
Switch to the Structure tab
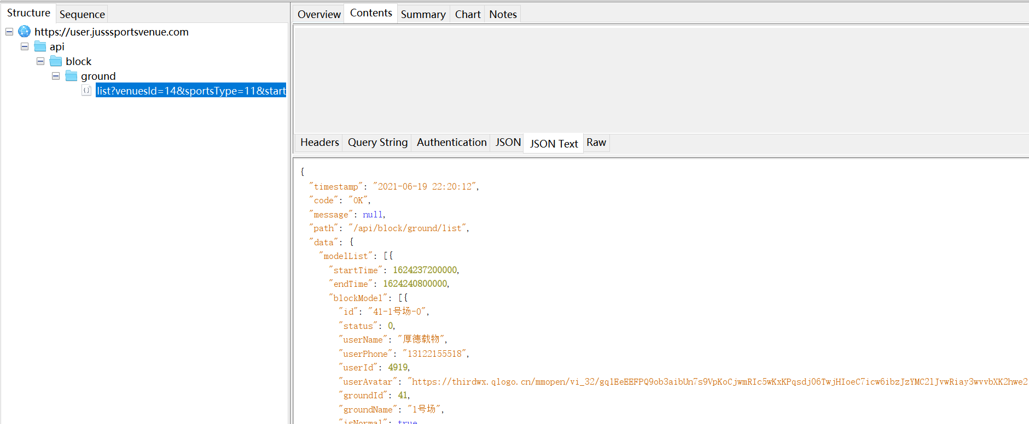(28, 13)
